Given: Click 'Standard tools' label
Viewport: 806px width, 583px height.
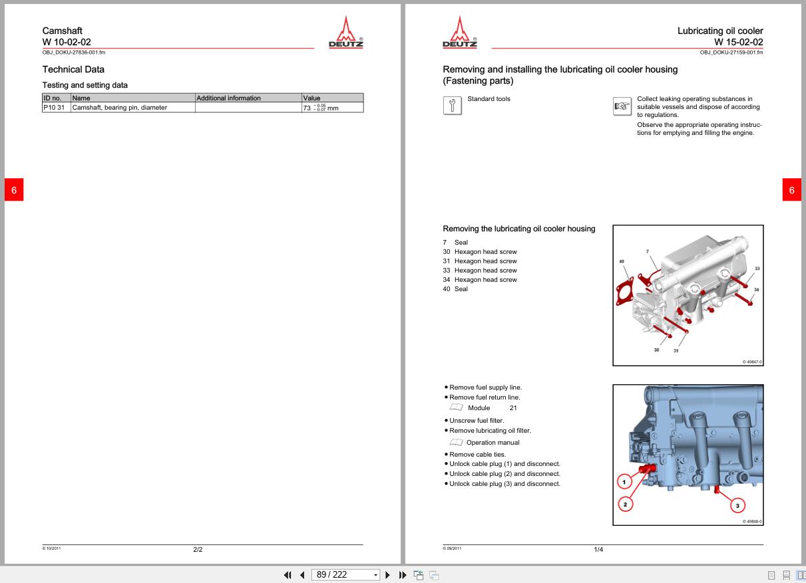Looking at the screenshot, I should click(489, 99).
